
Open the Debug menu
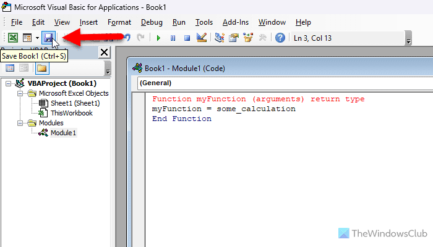(152, 22)
